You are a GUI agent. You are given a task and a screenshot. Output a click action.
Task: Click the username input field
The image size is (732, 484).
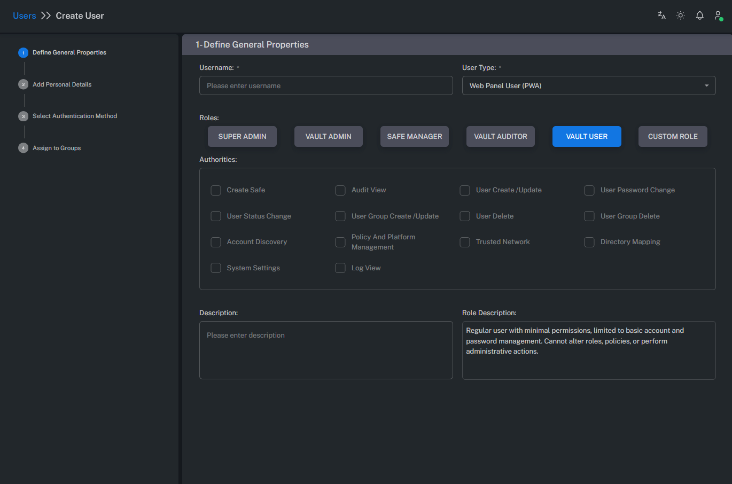point(326,85)
